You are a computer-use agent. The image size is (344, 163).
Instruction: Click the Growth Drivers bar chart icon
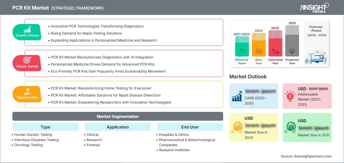pos(27,29)
